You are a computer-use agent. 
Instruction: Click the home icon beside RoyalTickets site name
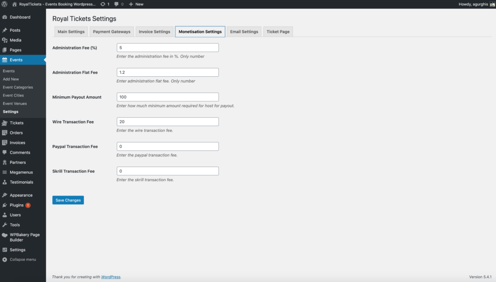[x=15, y=4]
